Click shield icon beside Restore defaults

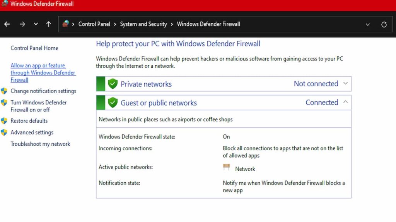4,121
